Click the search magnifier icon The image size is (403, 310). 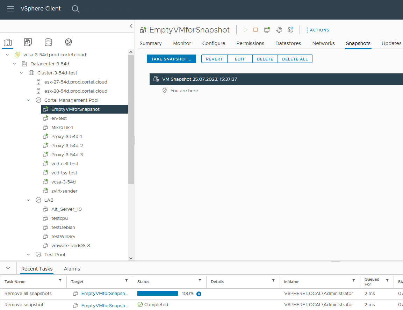(75, 9)
